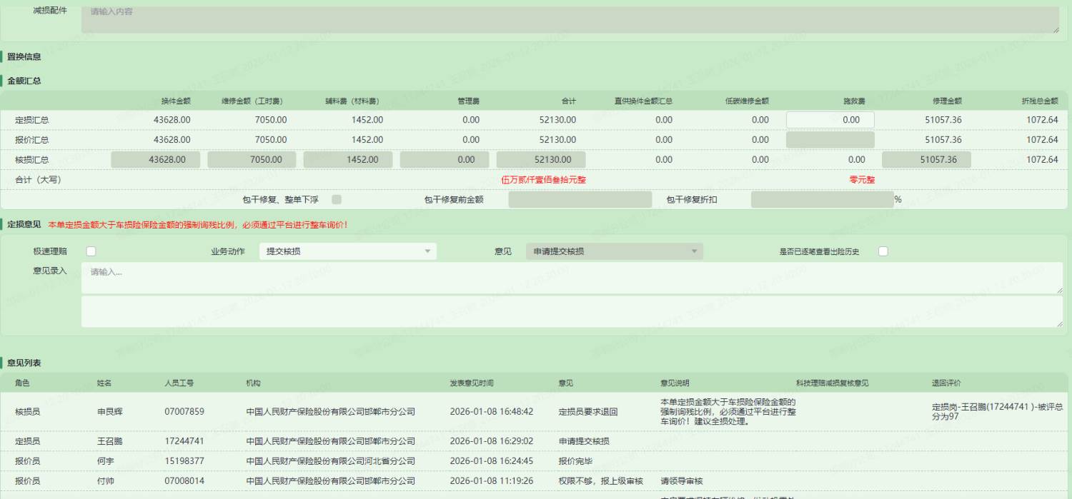Click the 核损汇总 修理金额 field
1072x499 pixels.
(925, 160)
